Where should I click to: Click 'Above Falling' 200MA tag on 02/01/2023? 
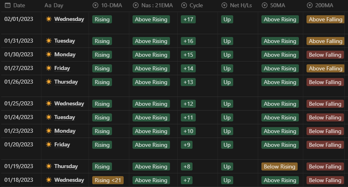point(325,19)
